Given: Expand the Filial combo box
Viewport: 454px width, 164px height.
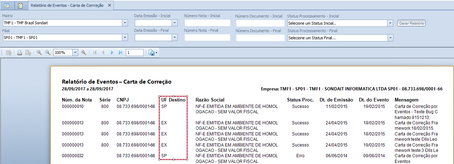Looking at the screenshot, I should 125,38.
